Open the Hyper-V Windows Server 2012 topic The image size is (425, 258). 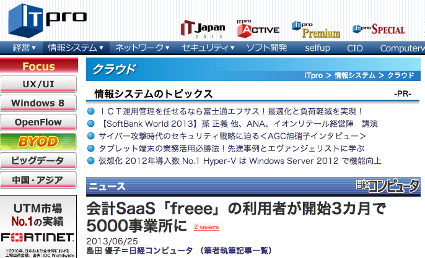(x=240, y=161)
